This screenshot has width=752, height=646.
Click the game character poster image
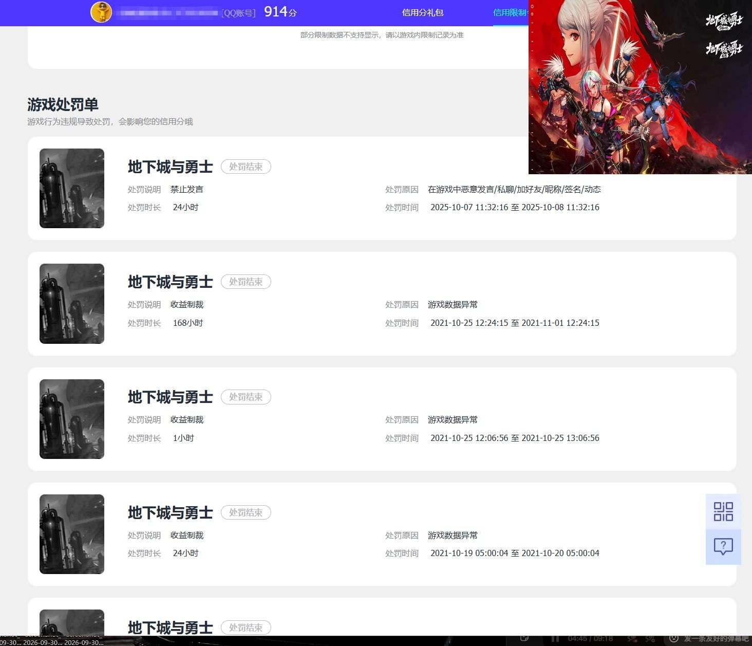coord(640,87)
